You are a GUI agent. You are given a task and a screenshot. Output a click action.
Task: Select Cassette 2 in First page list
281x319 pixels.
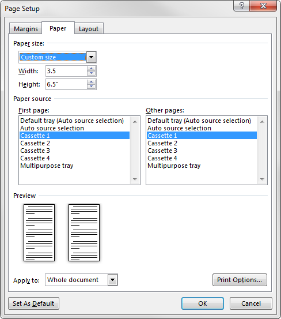pos(74,143)
